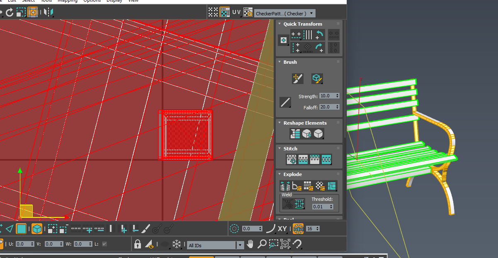Click the Linear Align vertical bars icon
The width and height of the screenshot is (498, 258).
click(308, 35)
